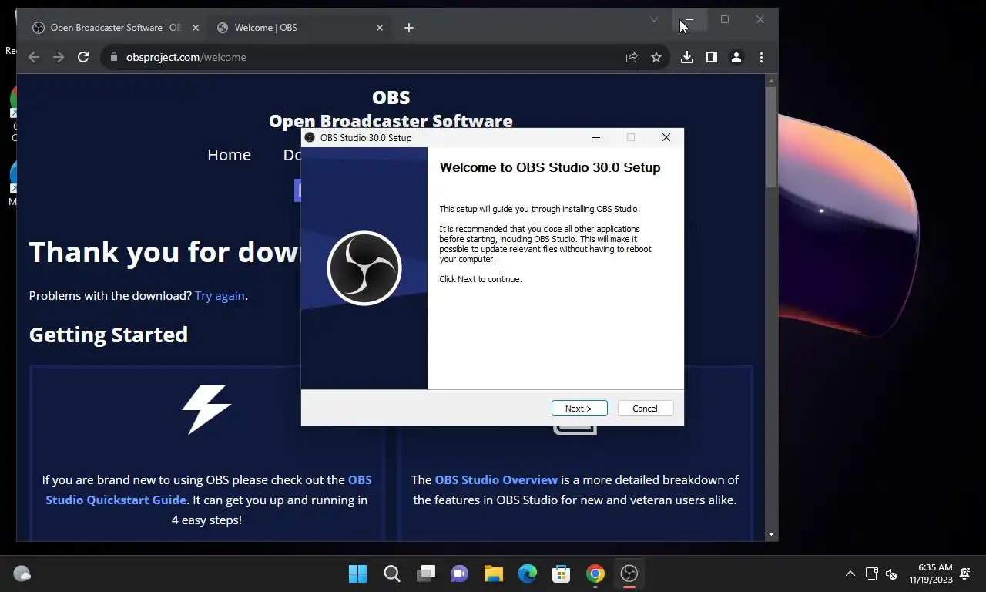
Task: Click Getting Started heading
Action: pos(109,335)
